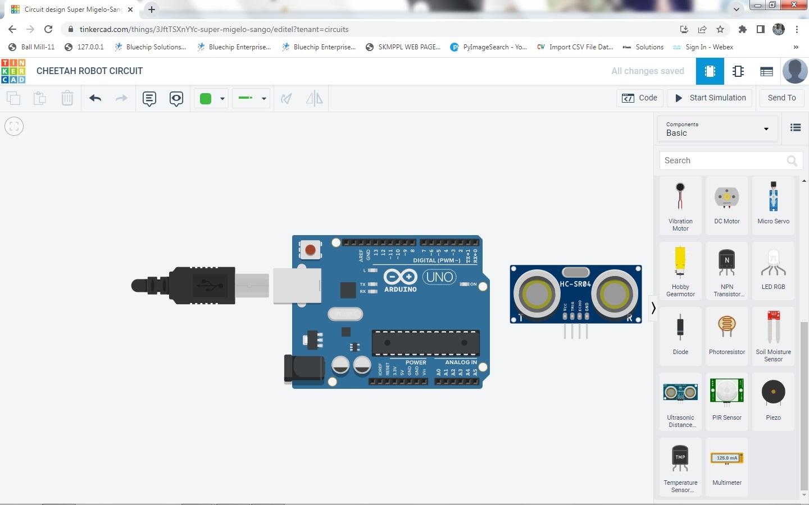The height and width of the screenshot is (505, 809).
Task: Select the Hobby Gearmotor component
Action: 680,271
